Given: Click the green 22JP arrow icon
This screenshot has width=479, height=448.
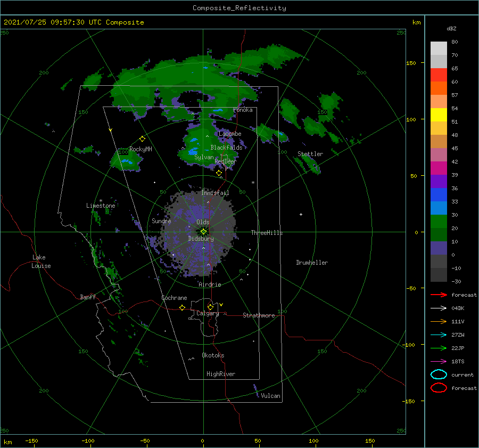Looking at the screenshot, I should (x=439, y=348).
